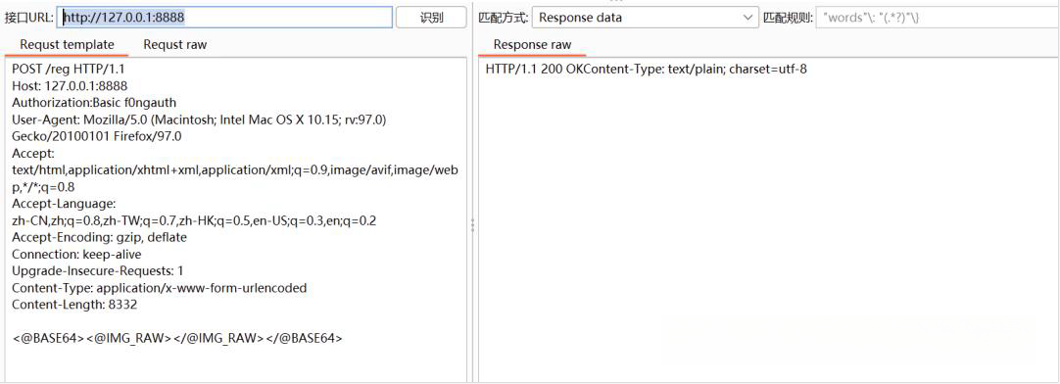
Task: Click the Authorization:Basic f0ngauth line
Action: click(94, 103)
